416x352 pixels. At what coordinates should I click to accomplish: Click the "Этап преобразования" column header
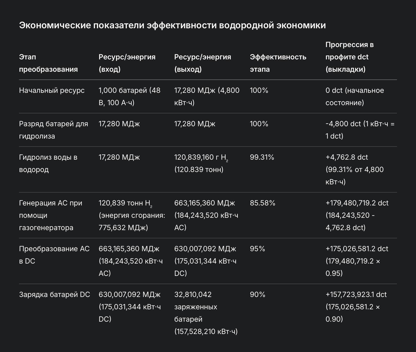pos(48,63)
